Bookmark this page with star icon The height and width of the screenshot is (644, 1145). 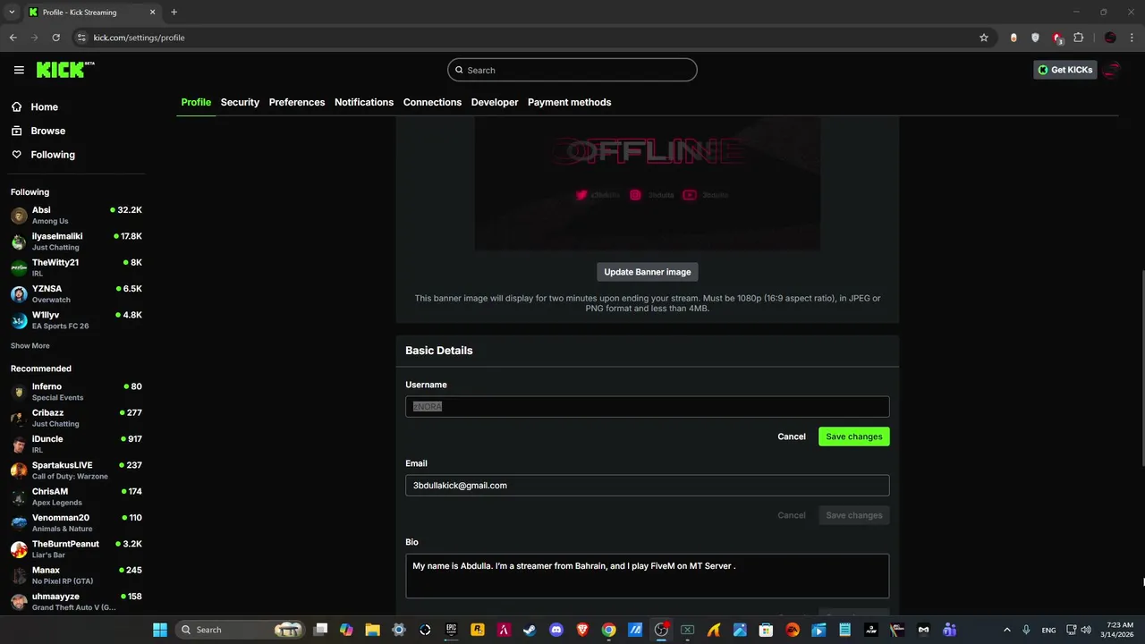tap(984, 38)
